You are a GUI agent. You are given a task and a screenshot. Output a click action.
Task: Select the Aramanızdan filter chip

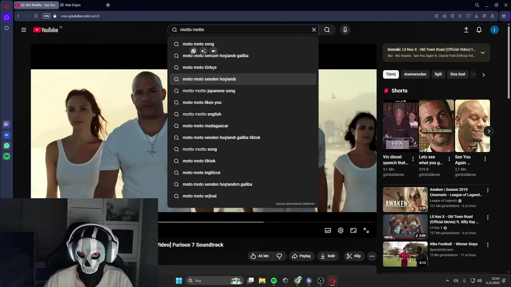tap(415, 74)
